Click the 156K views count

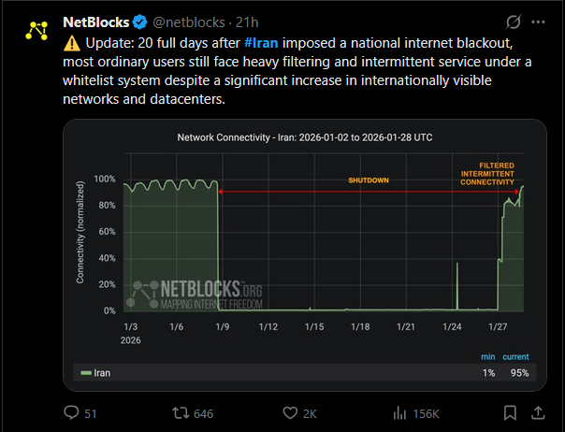(x=426, y=412)
